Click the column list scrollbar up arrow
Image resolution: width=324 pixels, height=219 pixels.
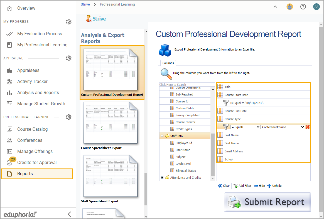(x=213, y=89)
